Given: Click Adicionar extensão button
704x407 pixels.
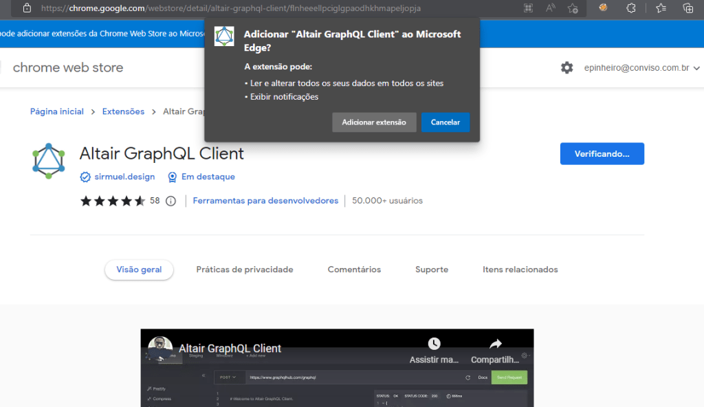Looking at the screenshot, I should tap(374, 122).
